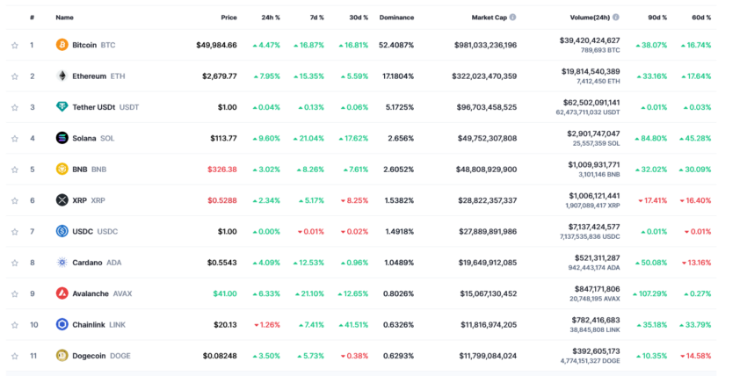
Task: Sort by the Name column header
Action: (x=64, y=18)
